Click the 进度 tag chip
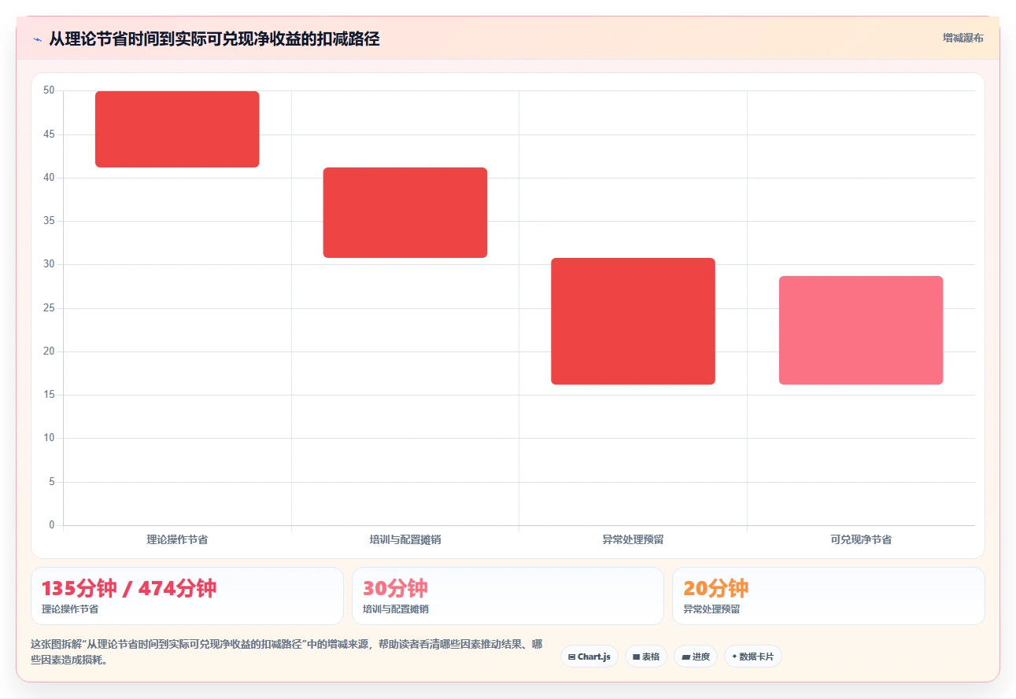The width and height of the screenshot is (1016, 699). [x=696, y=657]
